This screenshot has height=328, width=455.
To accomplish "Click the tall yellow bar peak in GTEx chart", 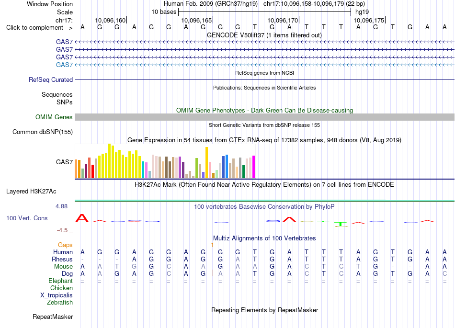I will tap(109, 161).
